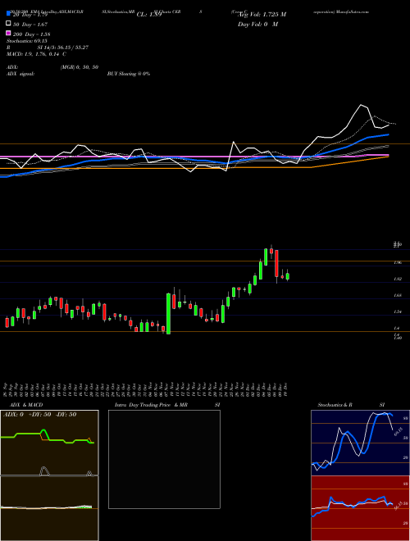Open the ADX and MACD chart panel
This screenshot has height=541, width=410.
point(49,475)
